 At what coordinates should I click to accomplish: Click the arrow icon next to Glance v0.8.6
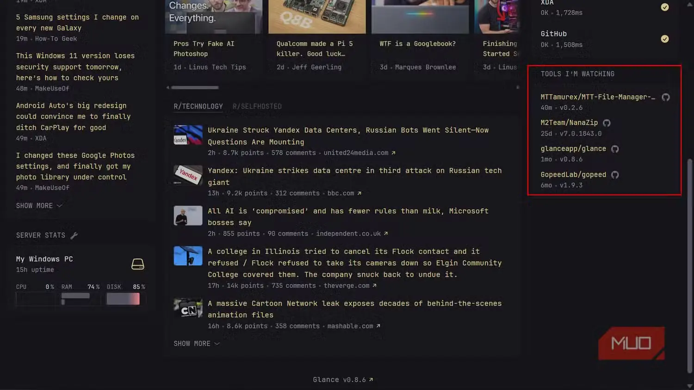(x=371, y=380)
